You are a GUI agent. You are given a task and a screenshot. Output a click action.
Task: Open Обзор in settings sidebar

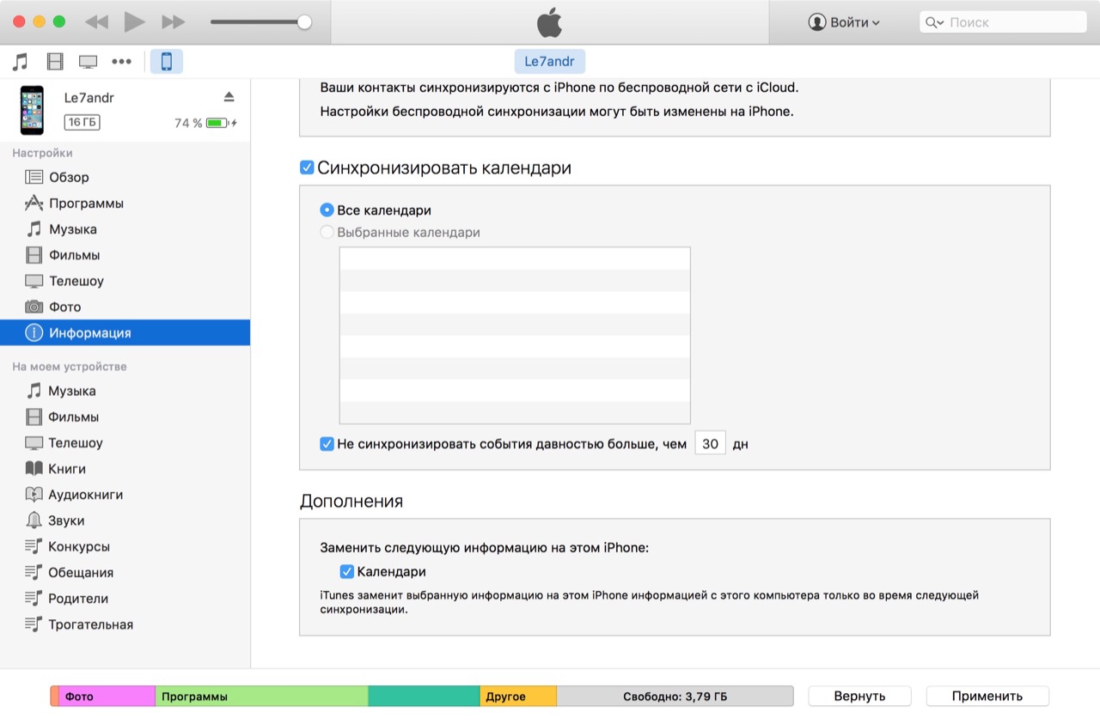click(x=69, y=177)
